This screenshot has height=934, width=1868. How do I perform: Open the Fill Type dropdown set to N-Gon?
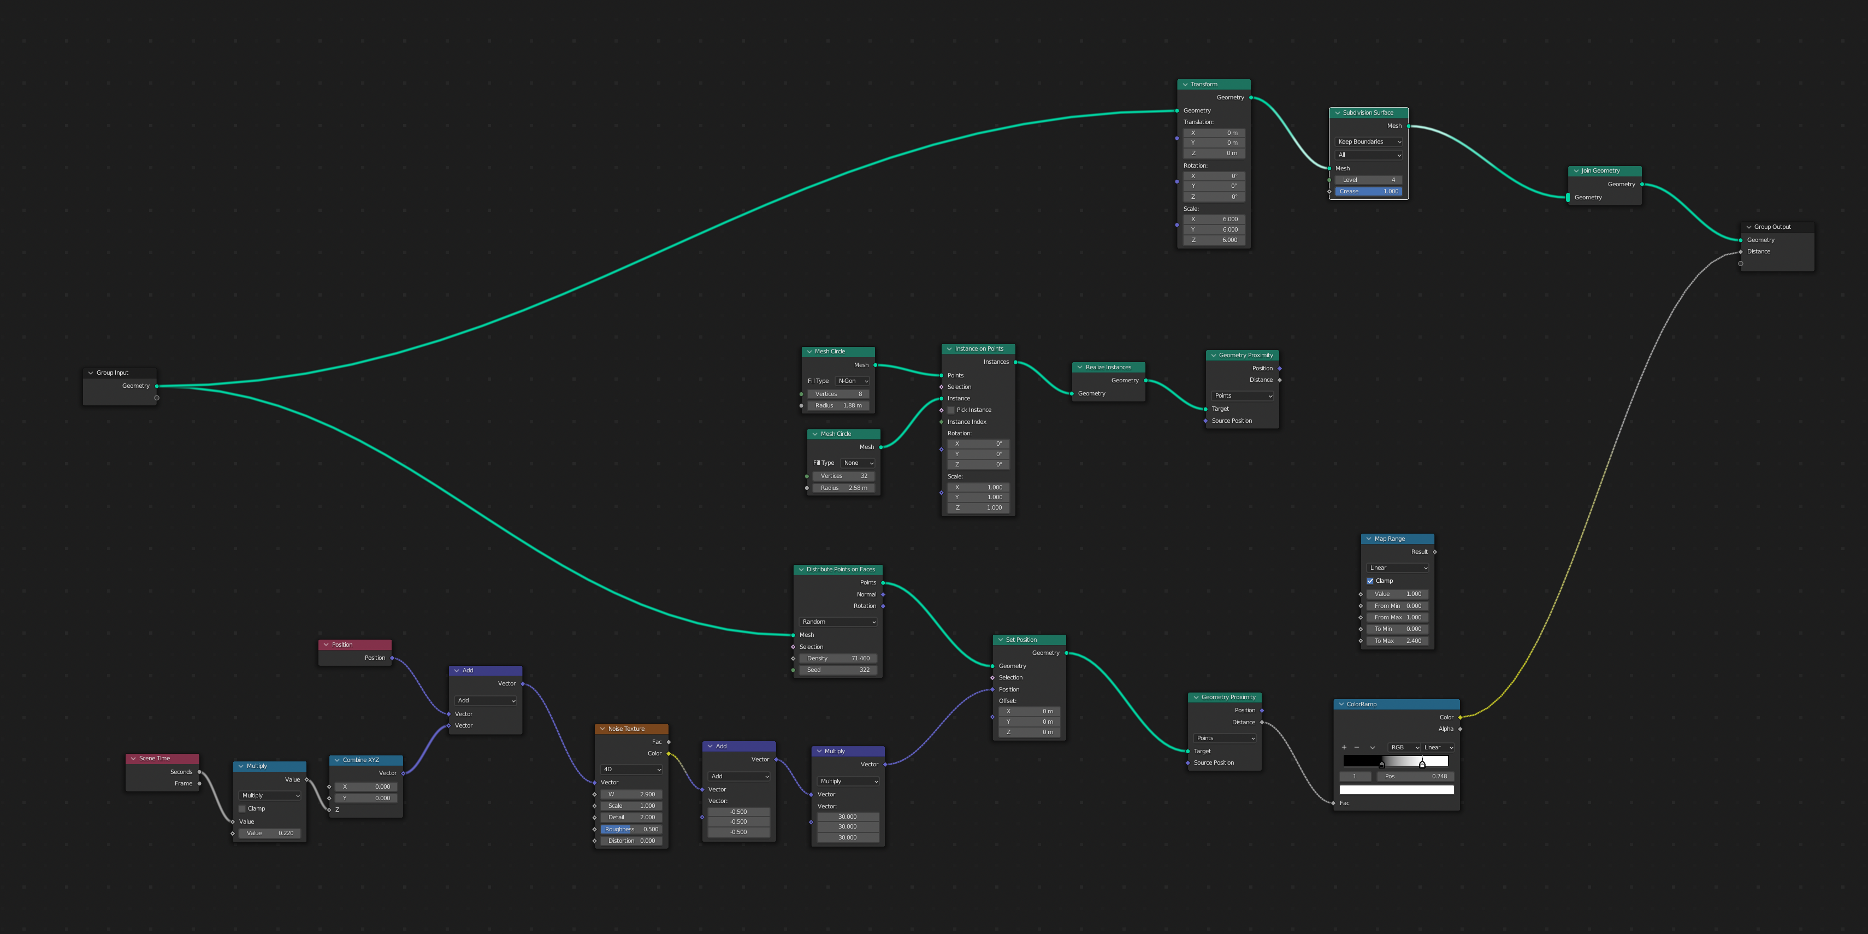click(x=852, y=380)
